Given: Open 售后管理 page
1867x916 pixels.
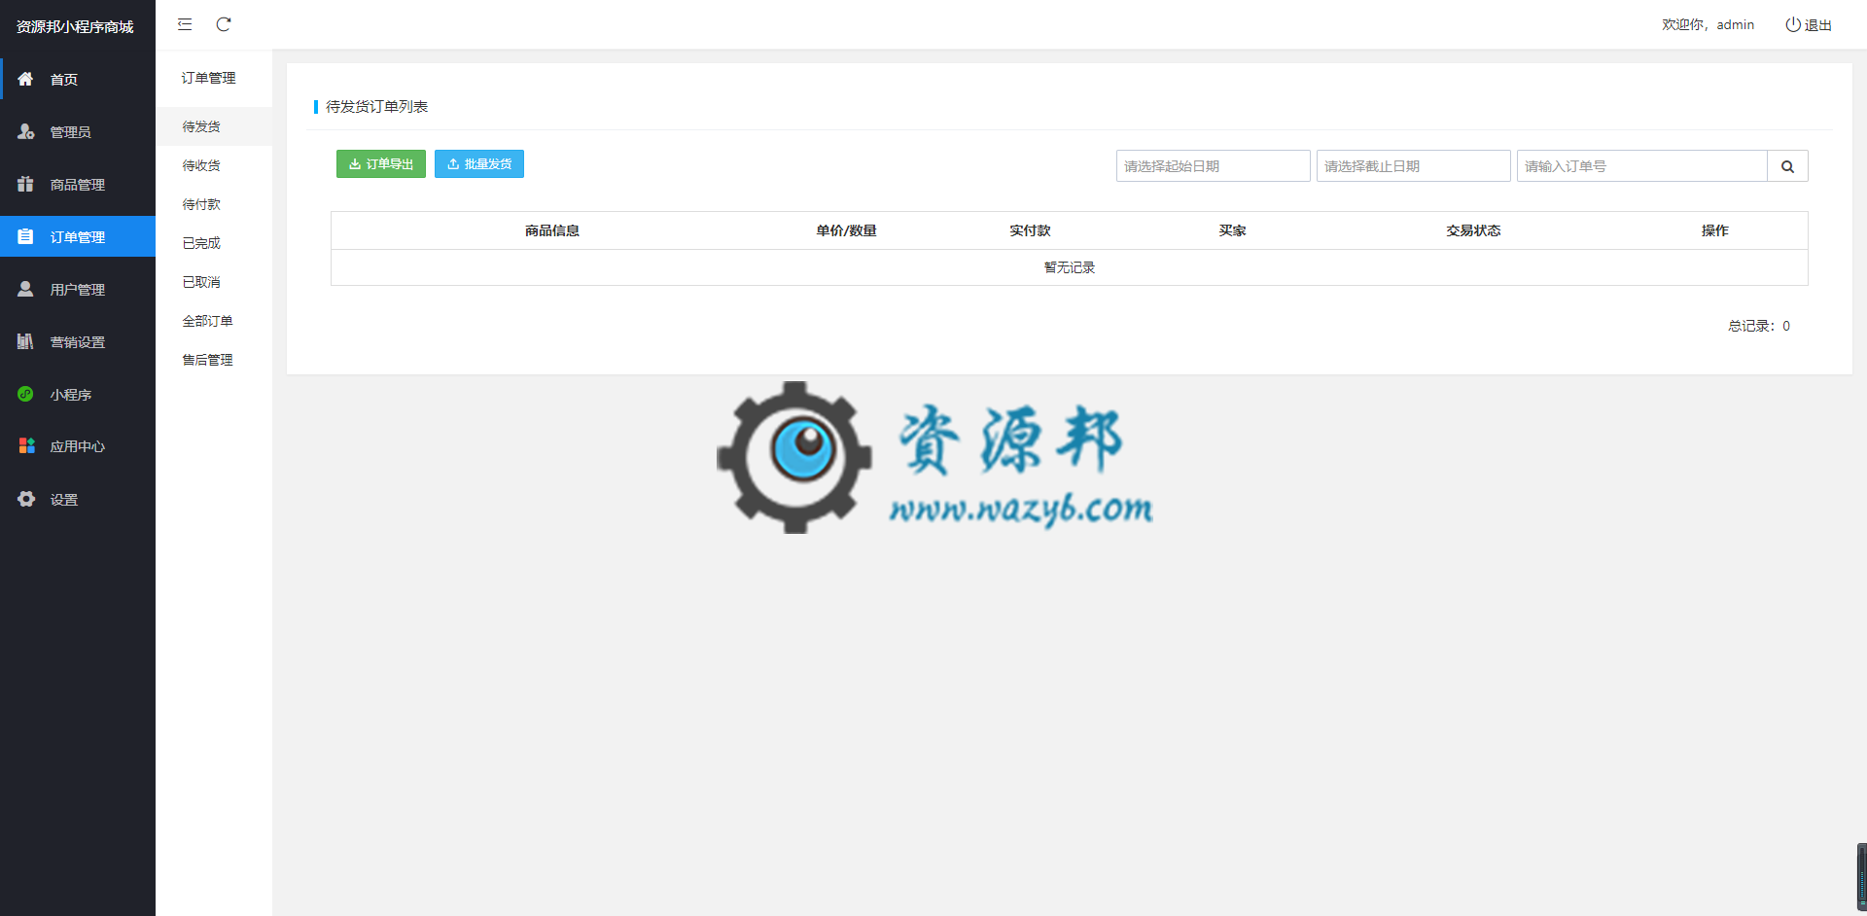Looking at the screenshot, I should point(214,360).
